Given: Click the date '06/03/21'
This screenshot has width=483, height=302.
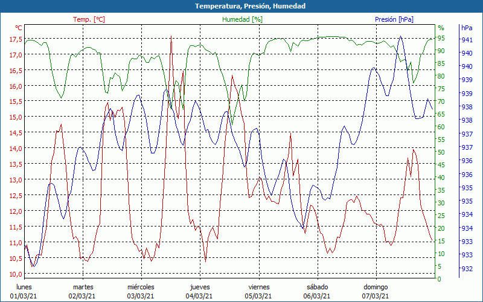Looking at the screenshot, I should click(316, 296).
